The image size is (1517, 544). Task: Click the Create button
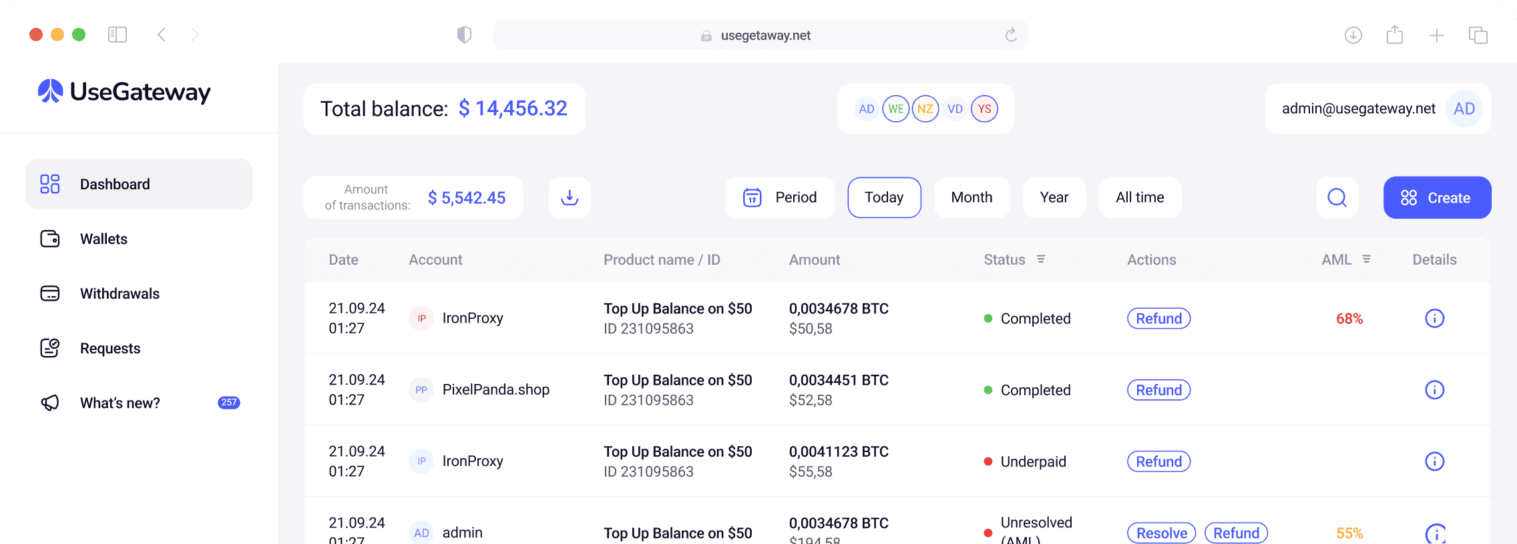coord(1437,197)
